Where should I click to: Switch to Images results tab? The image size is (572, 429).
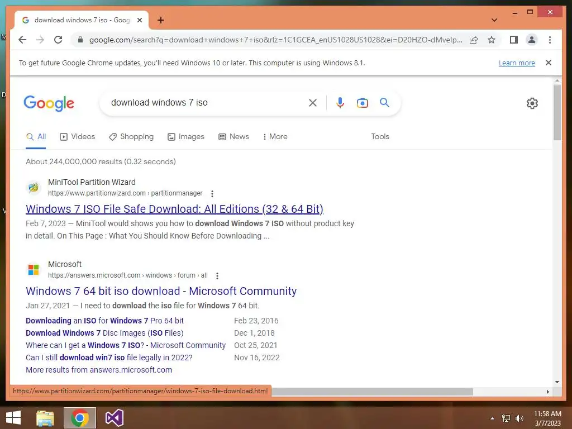pyautogui.click(x=186, y=137)
